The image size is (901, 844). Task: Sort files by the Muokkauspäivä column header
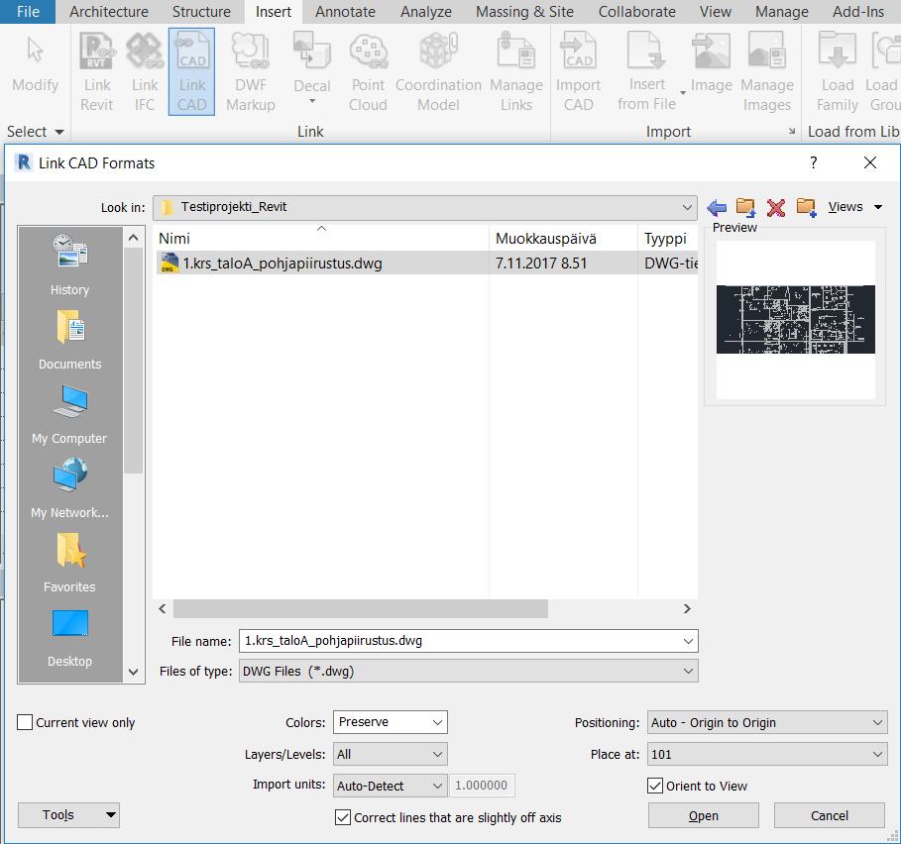(564, 239)
